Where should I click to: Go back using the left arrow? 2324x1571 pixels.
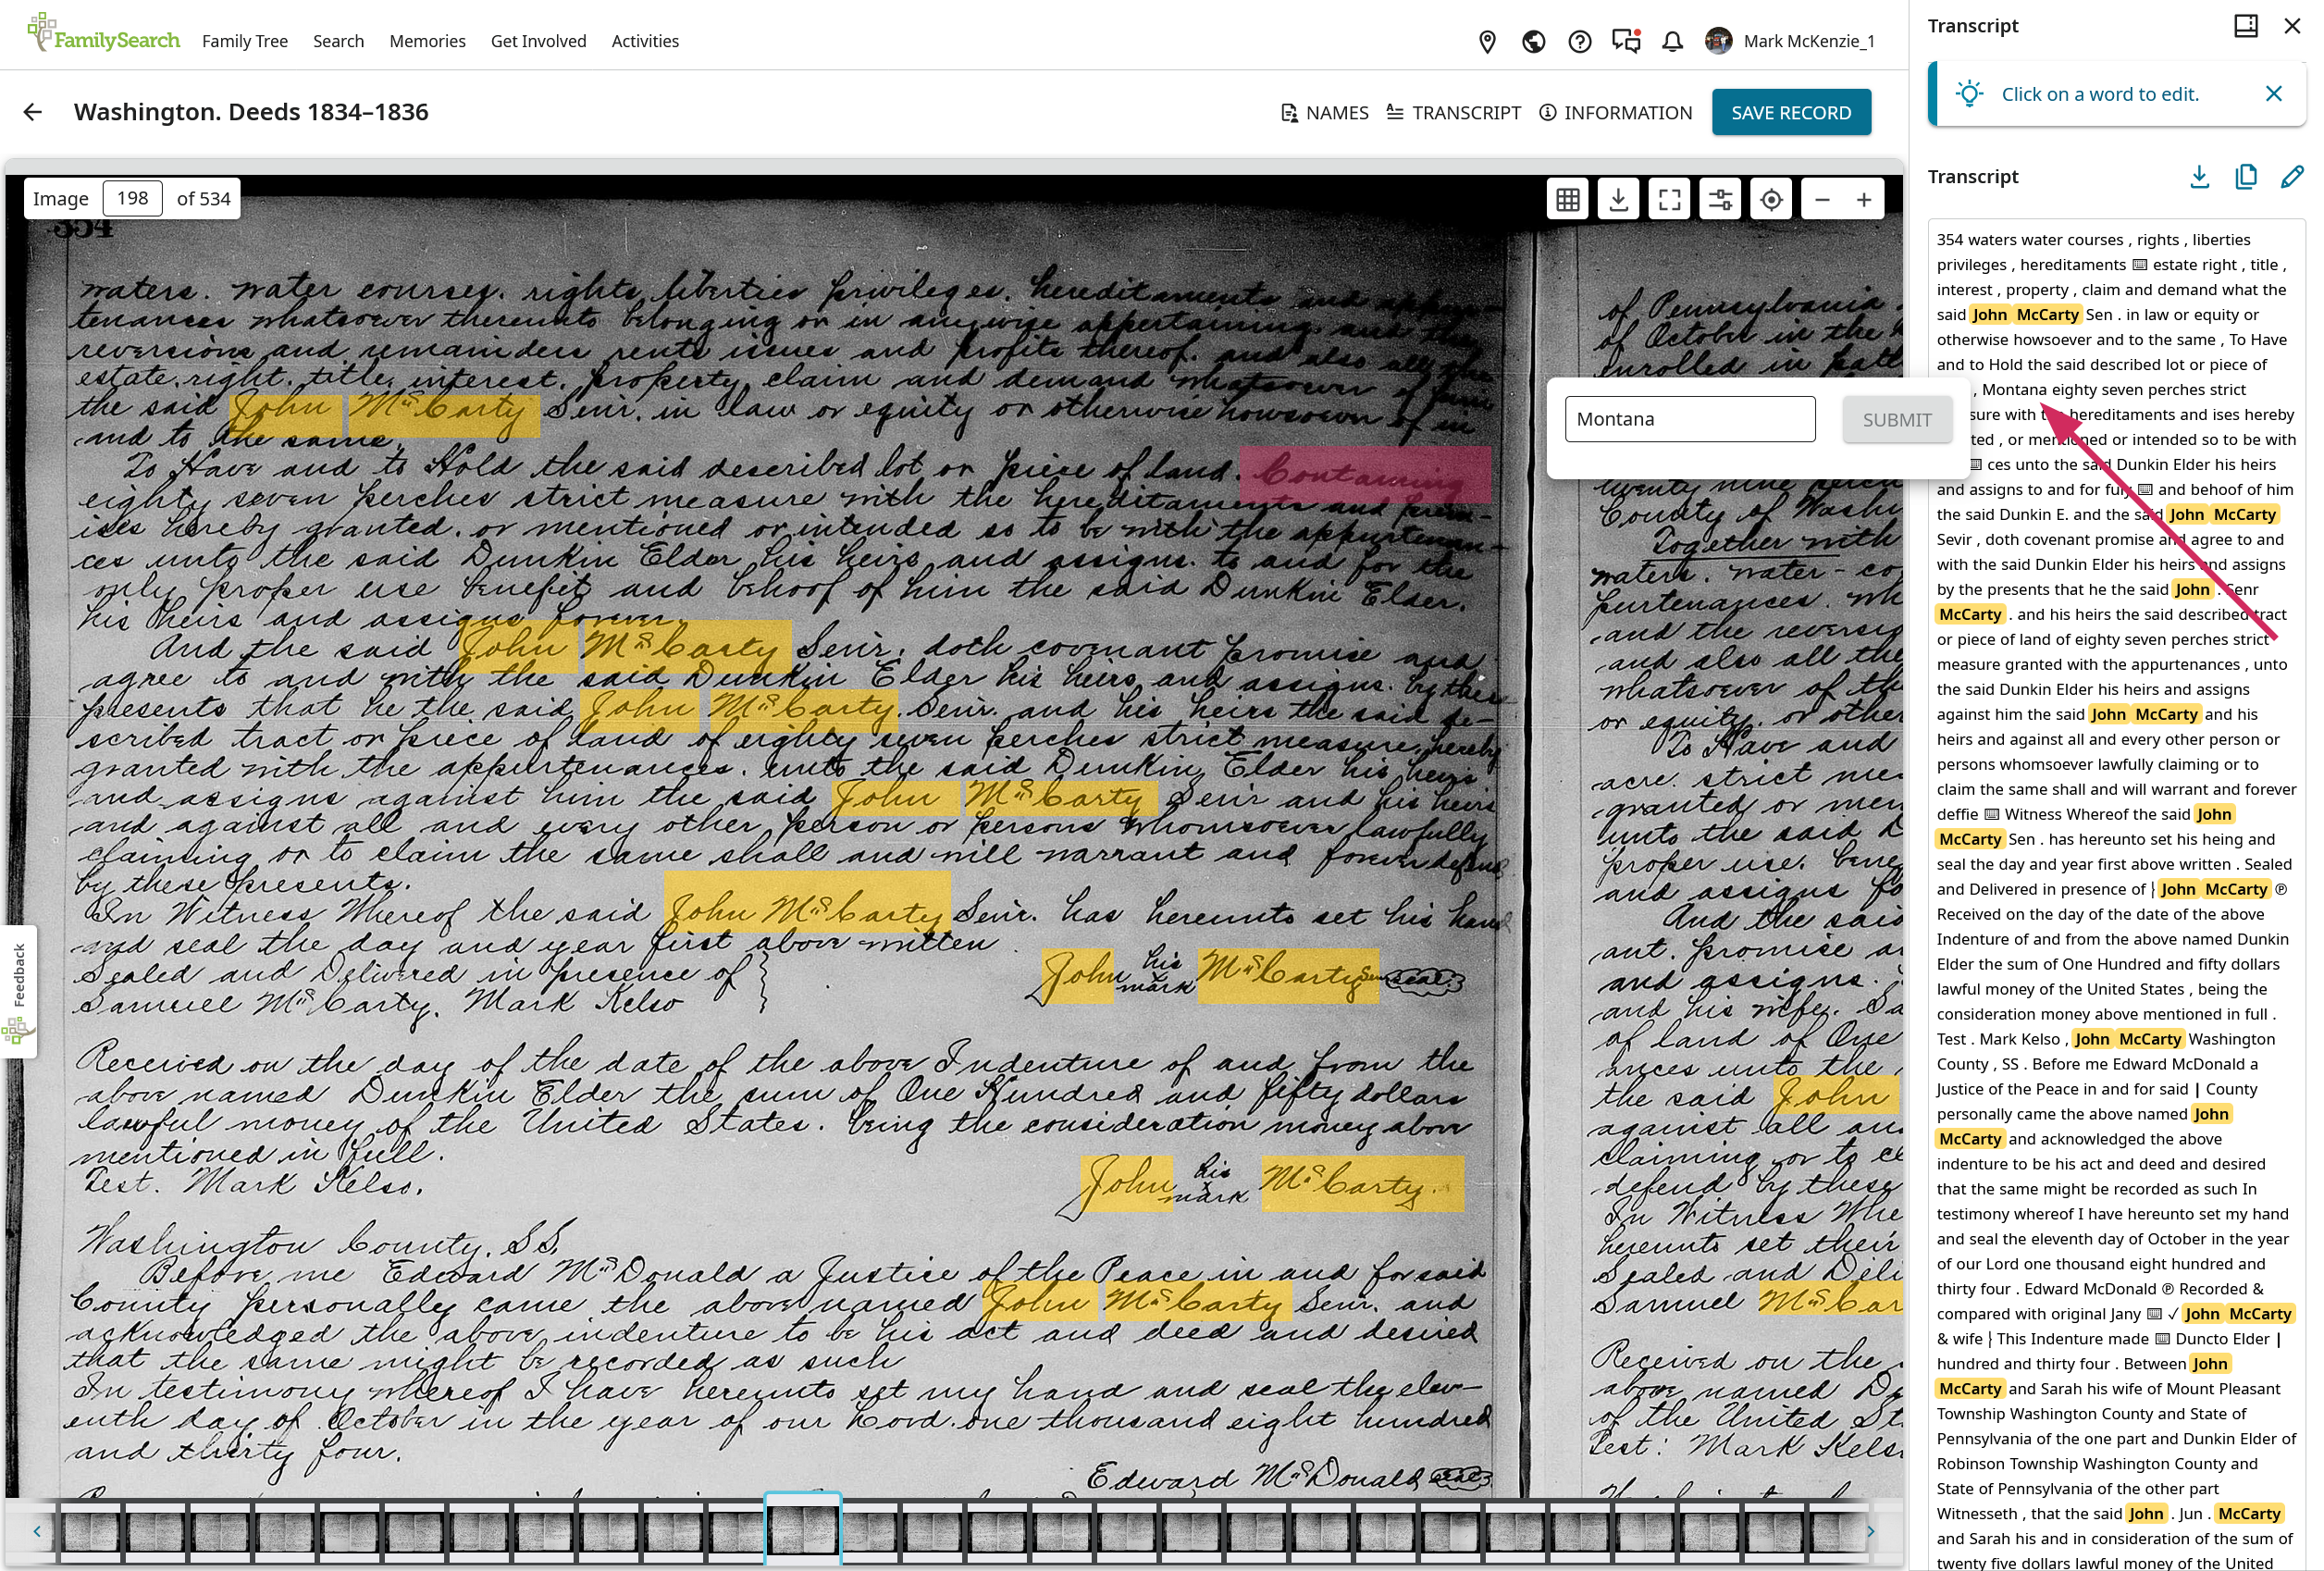pos(33,112)
